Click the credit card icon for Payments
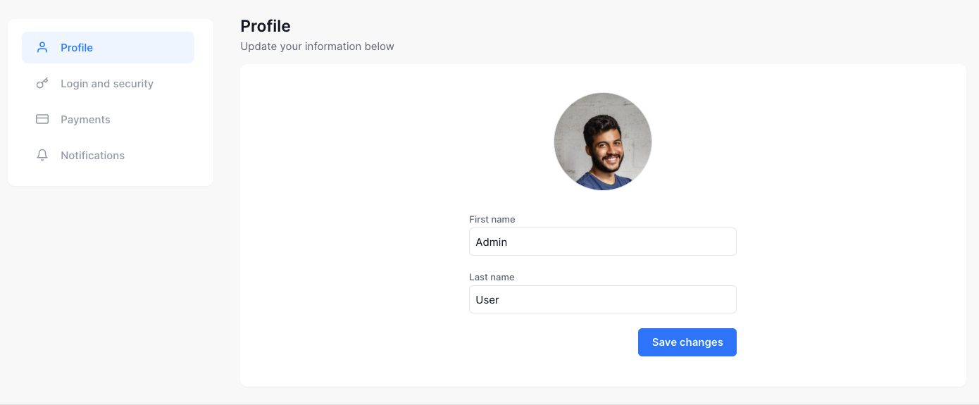The image size is (979, 405). pyautogui.click(x=42, y=119)
